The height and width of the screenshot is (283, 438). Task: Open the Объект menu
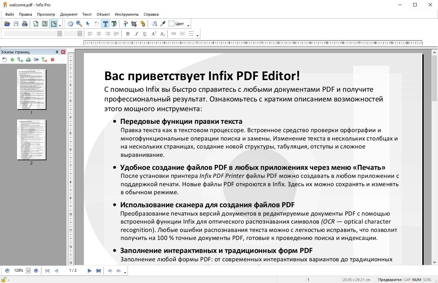[x=103, y=14]
